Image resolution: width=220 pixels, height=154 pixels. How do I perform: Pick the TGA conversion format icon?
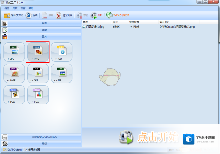point(37,95)
